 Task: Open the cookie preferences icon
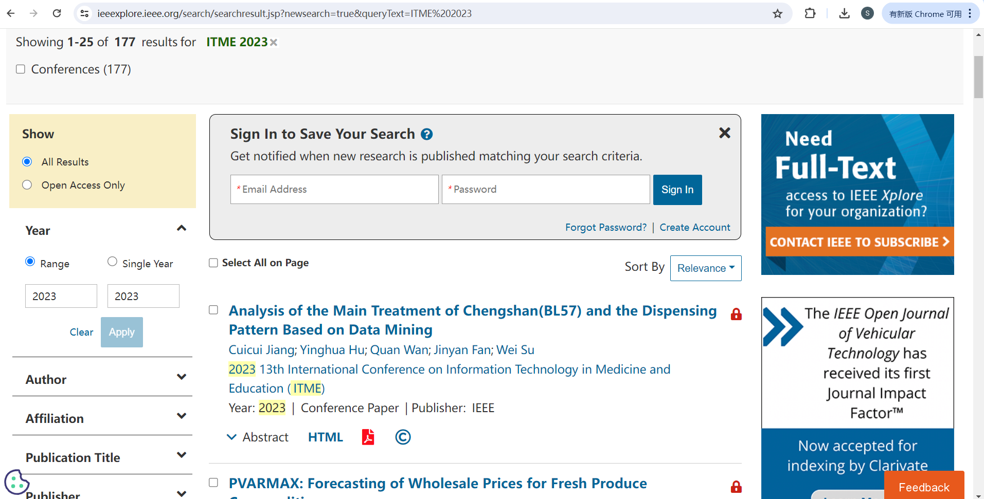(16, 482)
